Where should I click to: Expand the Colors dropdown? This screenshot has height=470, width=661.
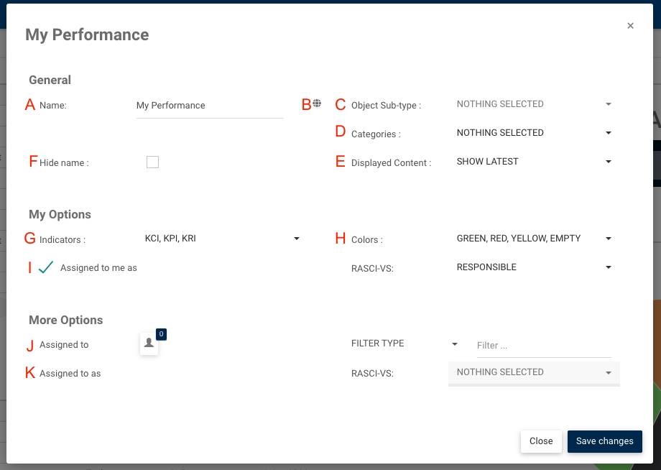tap(533, 239)
